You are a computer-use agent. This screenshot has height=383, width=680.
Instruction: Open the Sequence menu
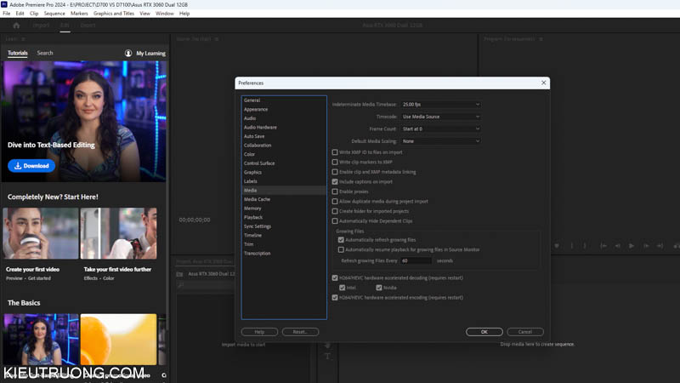click(54, 14)
